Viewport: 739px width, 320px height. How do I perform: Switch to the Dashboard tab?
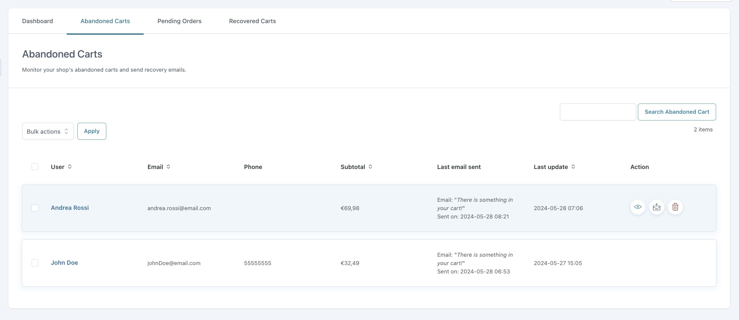tap(37, 21)
